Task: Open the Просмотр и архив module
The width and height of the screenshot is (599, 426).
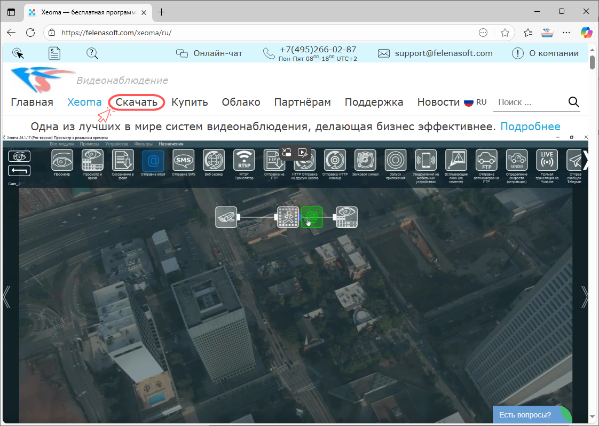Action: pos(92,159)
